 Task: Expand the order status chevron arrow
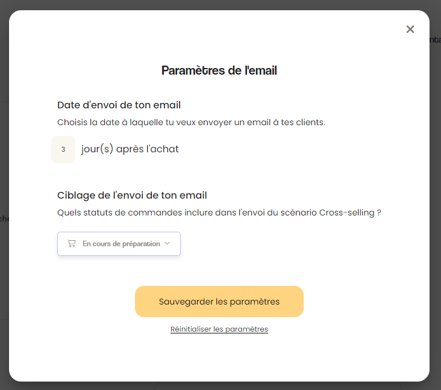[x=167, y=243]
